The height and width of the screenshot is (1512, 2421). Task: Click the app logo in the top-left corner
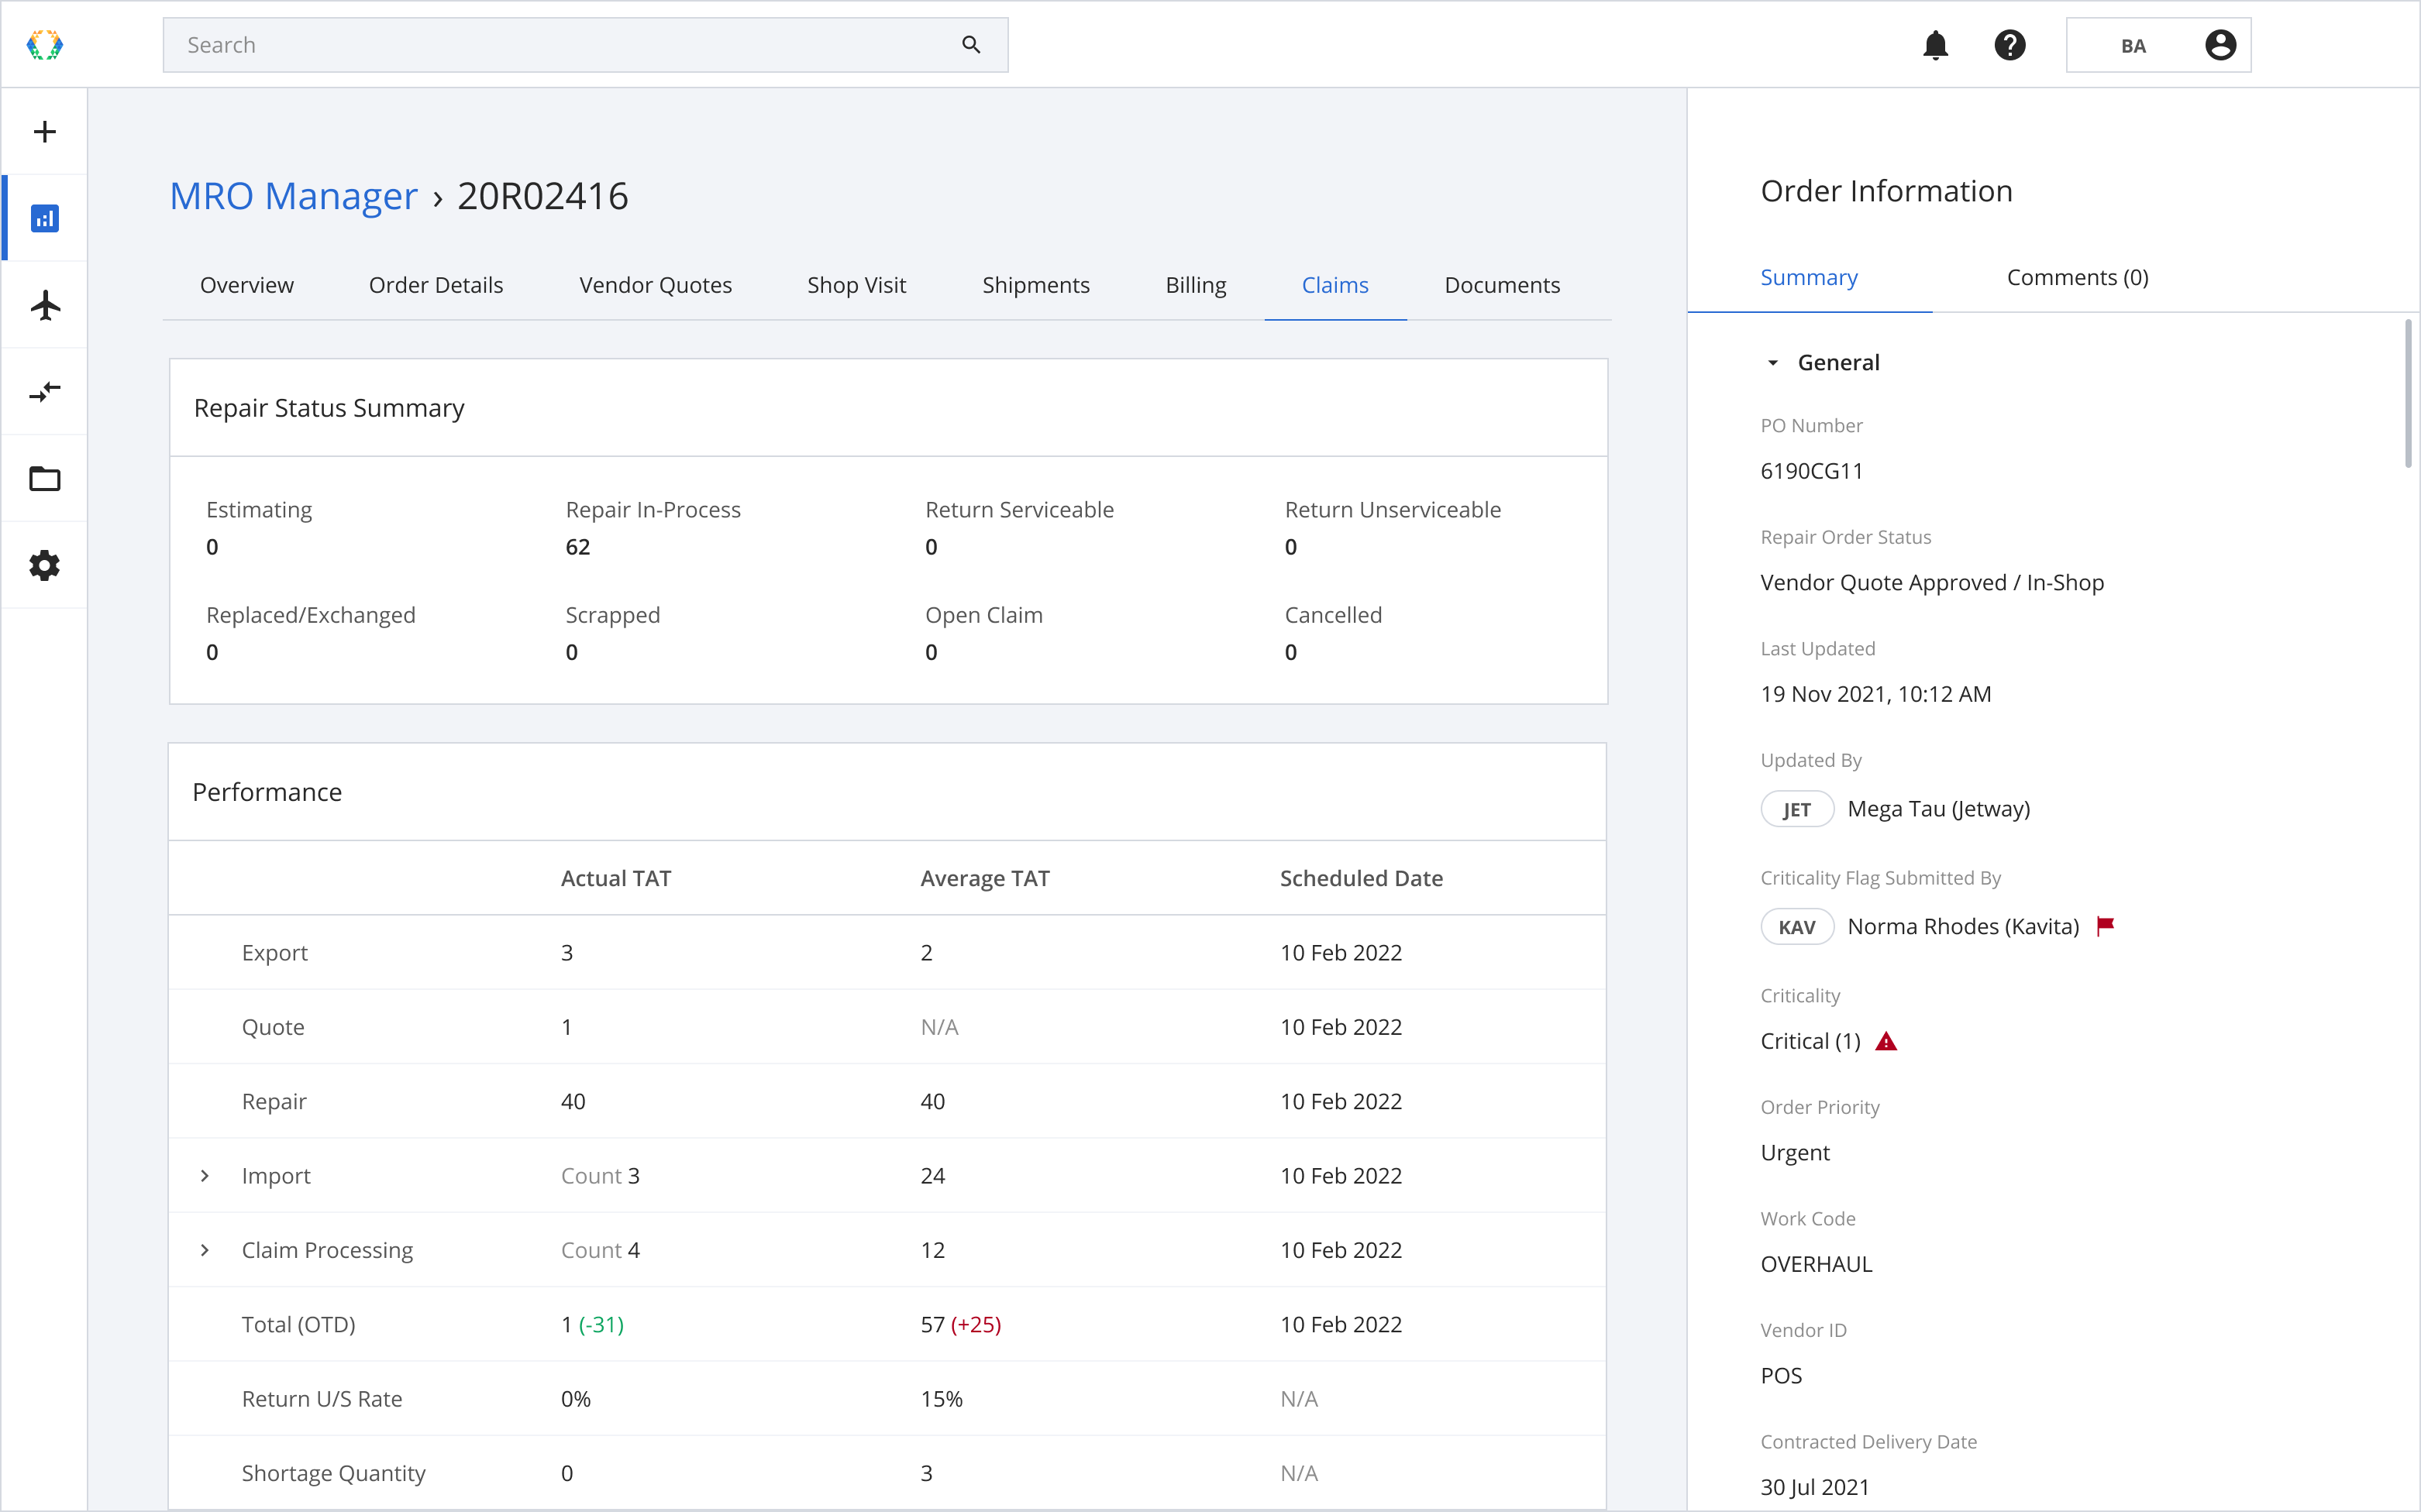(45, 45)
